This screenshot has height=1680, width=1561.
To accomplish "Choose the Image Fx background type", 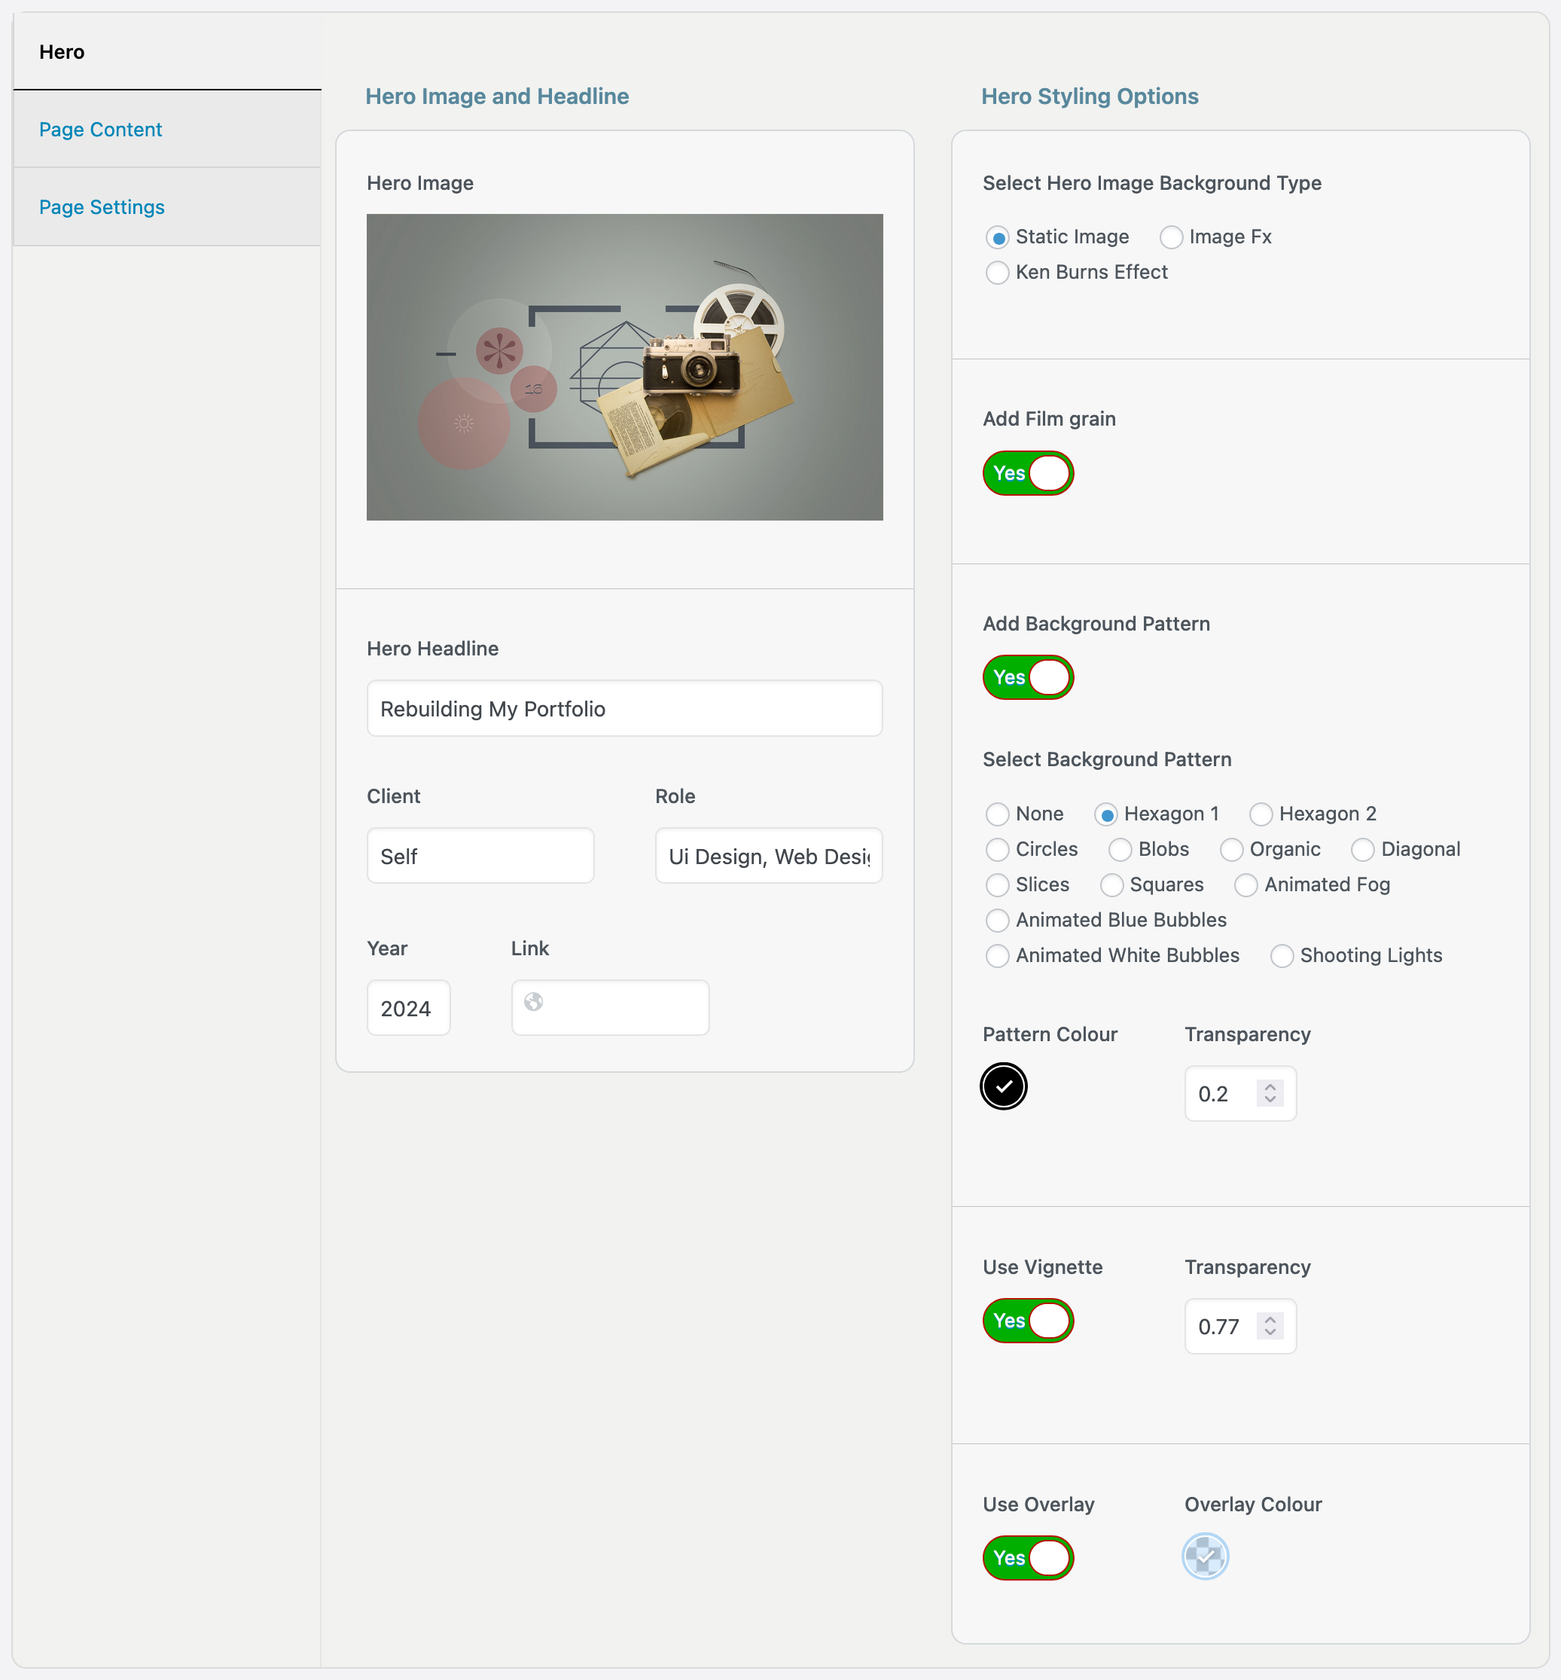I will coord(1171,237).
